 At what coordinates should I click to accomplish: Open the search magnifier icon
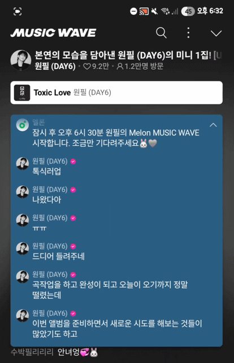161,33
